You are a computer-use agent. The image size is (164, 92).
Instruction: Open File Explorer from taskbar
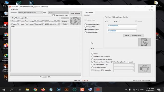pos(27,90)
